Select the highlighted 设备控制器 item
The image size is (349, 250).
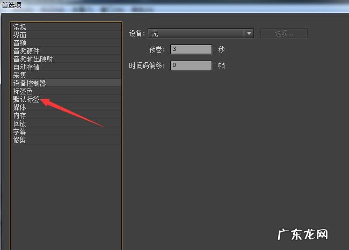click(66, 83)
